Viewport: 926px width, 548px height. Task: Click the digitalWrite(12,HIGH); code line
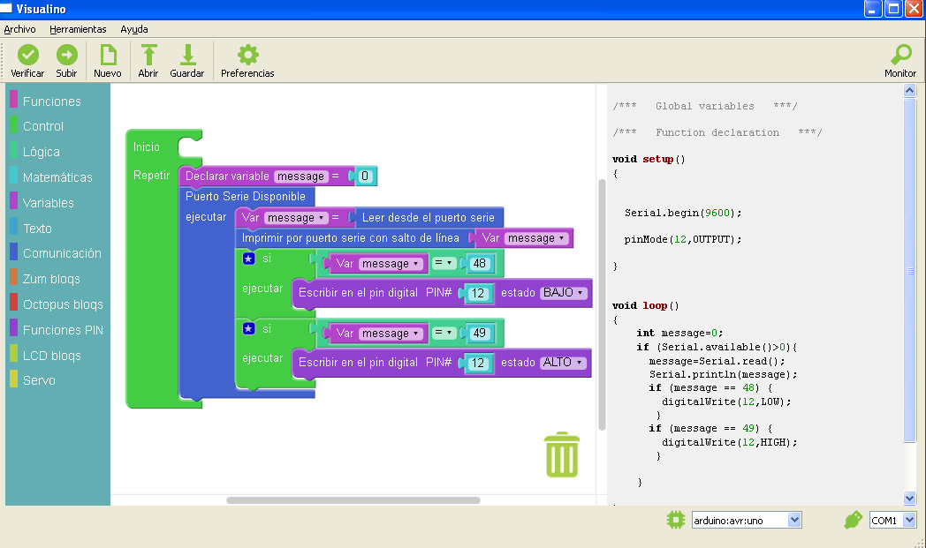(729, 442)
